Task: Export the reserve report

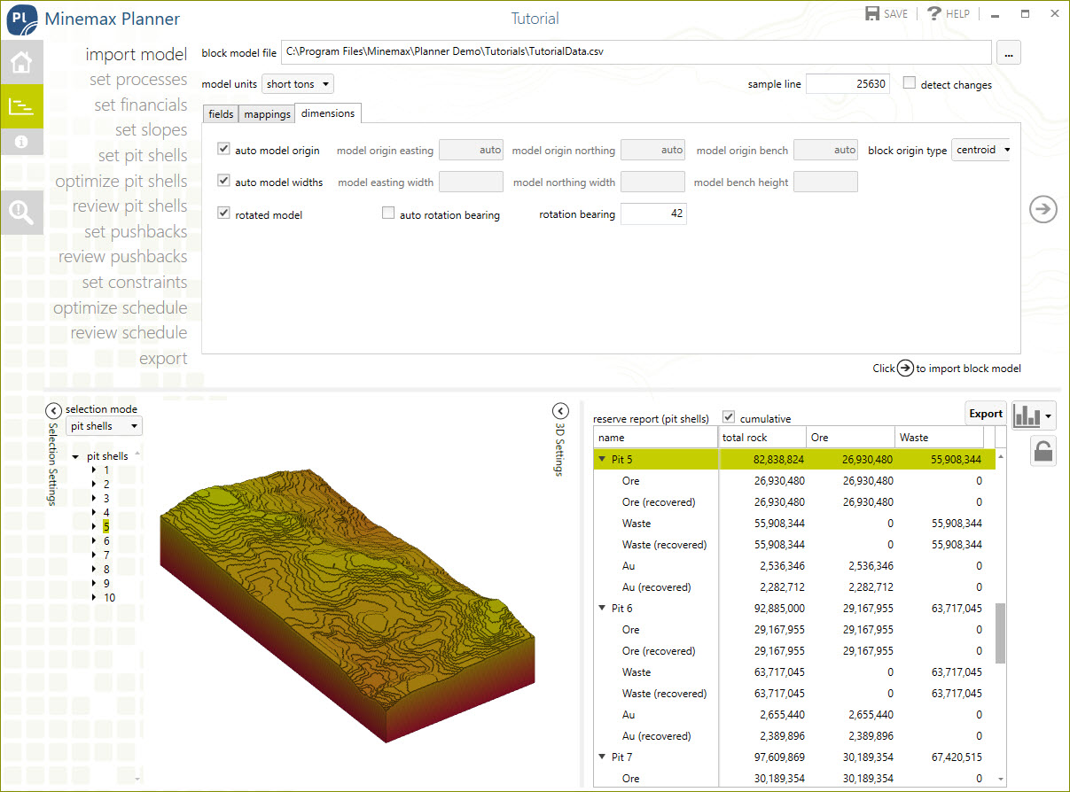Action: [985, 414]
